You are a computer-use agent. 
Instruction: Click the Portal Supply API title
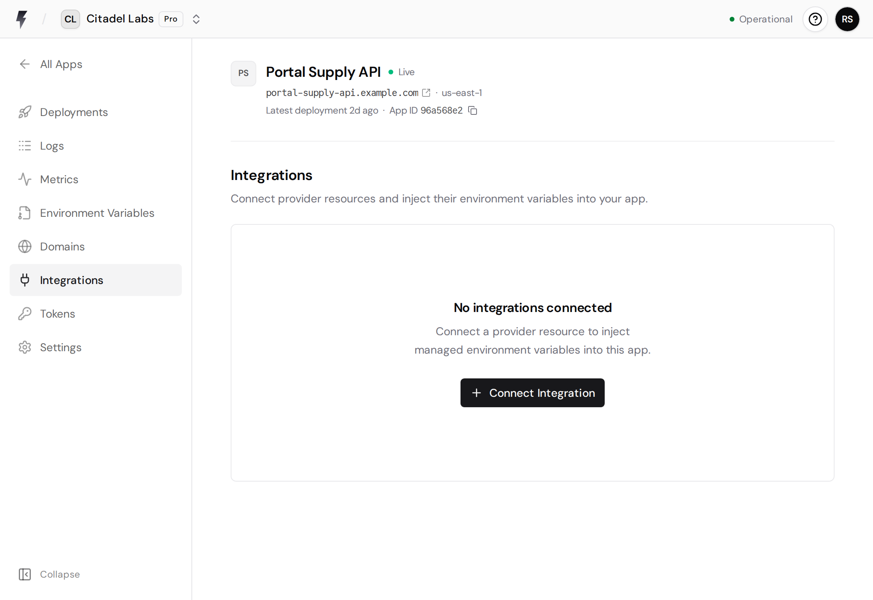point(323,72)
